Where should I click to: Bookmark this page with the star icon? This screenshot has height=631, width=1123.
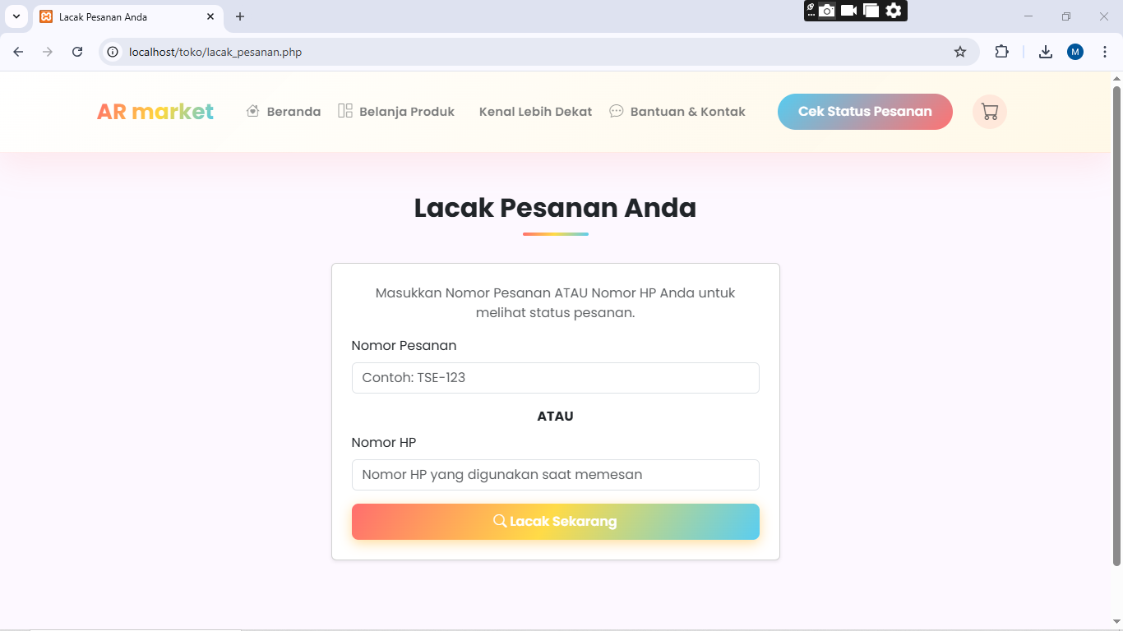960,52
